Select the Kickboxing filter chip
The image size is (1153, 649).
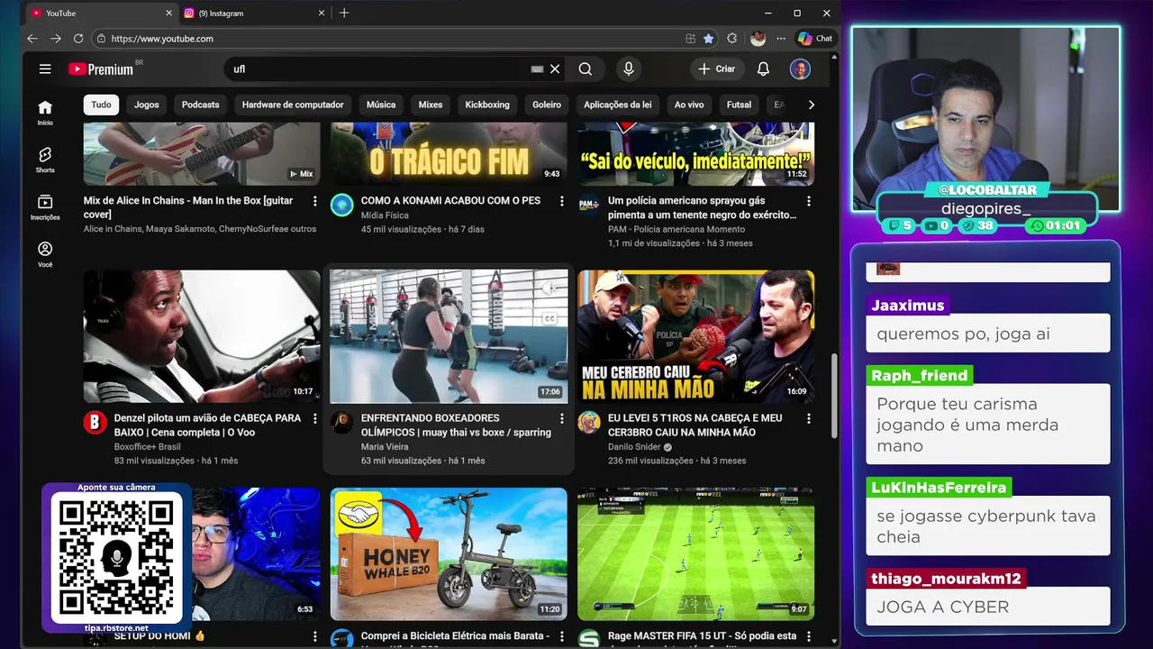(x=487, y=105)
